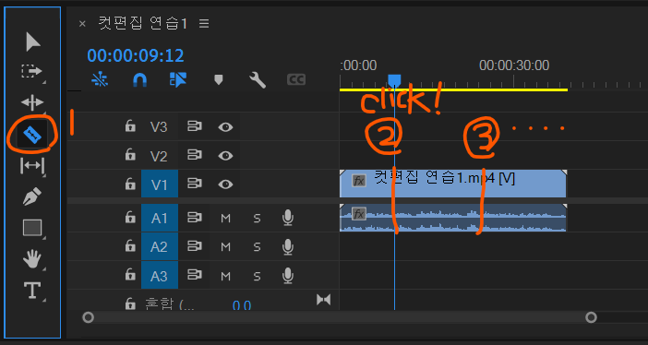The image size is (648, 345).
Task: Click the fx badge on video clip
Action: pyautogui.click(x=359, y=181)
